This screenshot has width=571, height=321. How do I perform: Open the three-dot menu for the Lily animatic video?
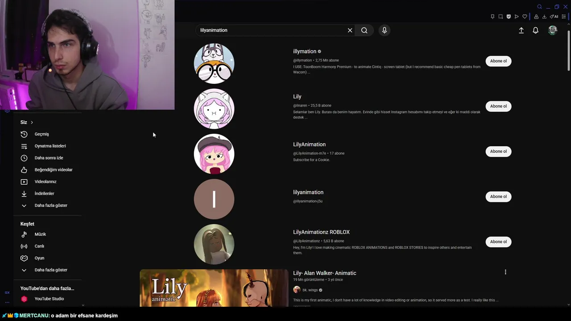click(505, 272)
